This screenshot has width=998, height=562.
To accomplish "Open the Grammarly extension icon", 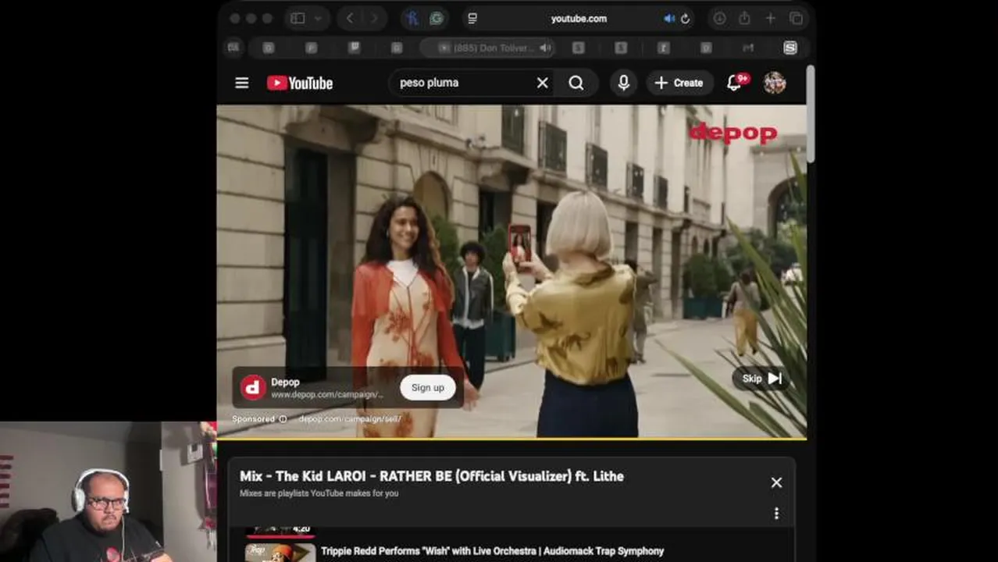I will tap(437, 19).
